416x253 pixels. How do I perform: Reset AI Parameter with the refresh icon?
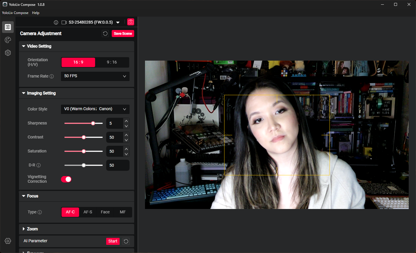pyautogui.click(x=126, y=241)
